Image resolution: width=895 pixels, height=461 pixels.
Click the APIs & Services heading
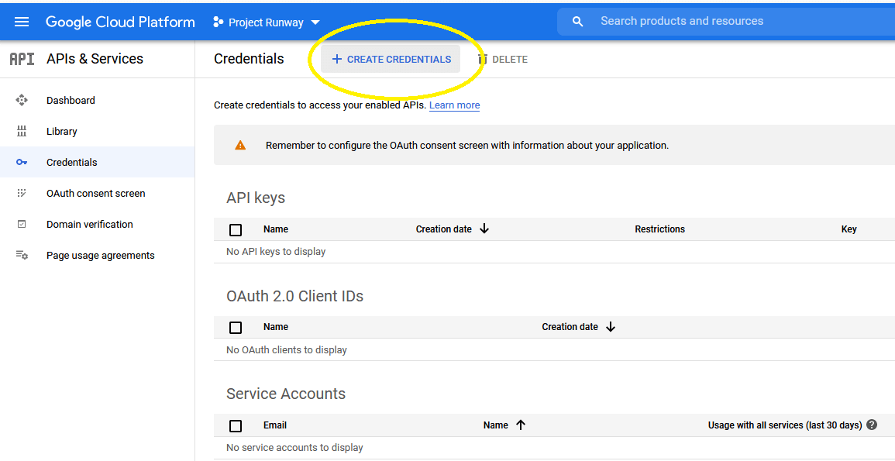pos(95,59)
